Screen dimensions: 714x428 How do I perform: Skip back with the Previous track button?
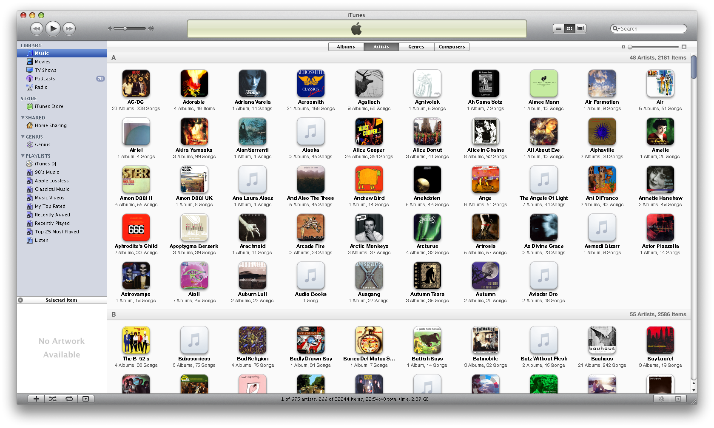tap(37, 28)
